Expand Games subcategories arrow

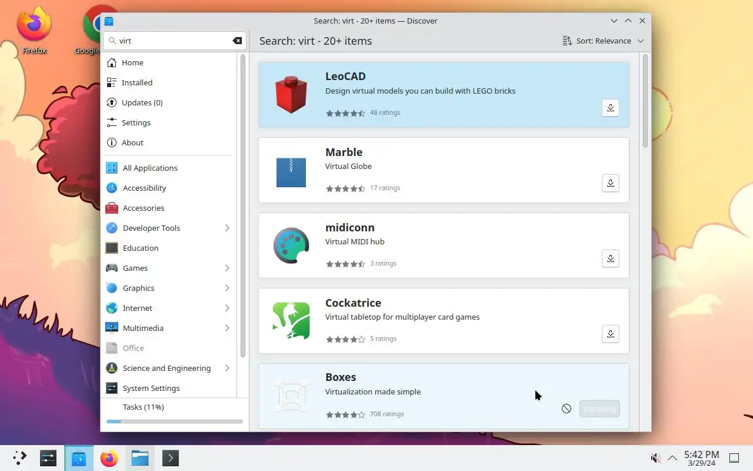pyautogui.click(x=227, y=268)
